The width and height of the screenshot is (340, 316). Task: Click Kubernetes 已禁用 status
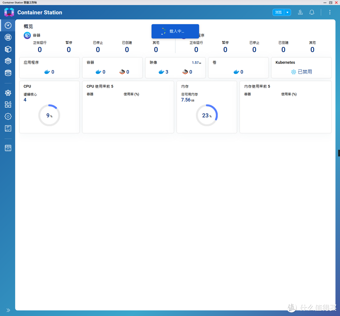pyautogui.click(x=301, y=72)
